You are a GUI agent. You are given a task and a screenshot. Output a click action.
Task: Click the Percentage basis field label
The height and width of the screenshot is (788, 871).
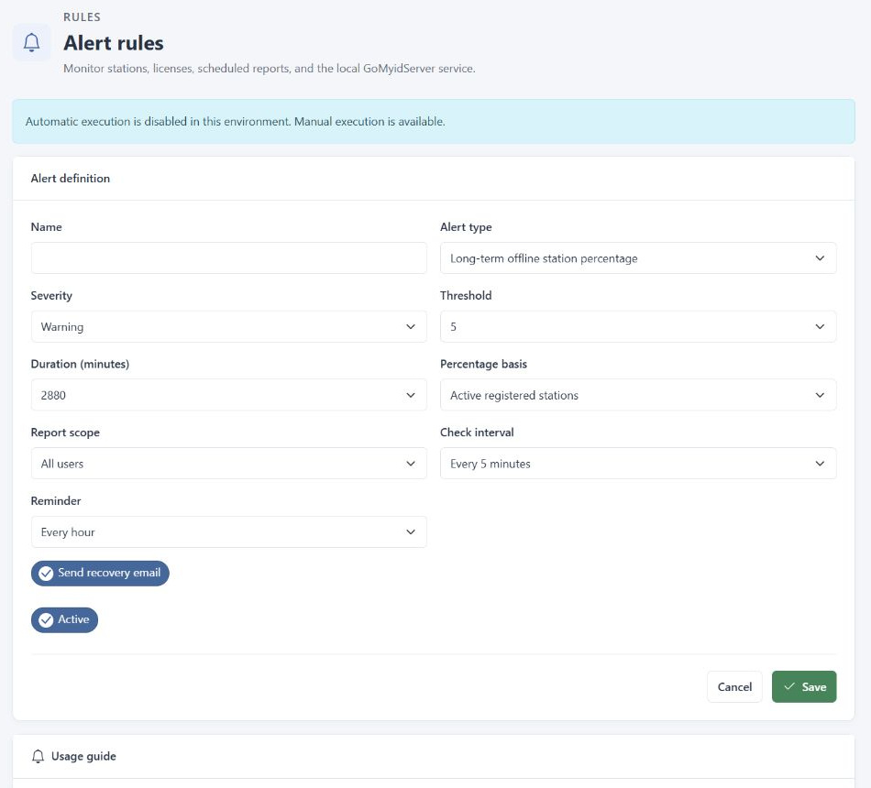(483, 364)
